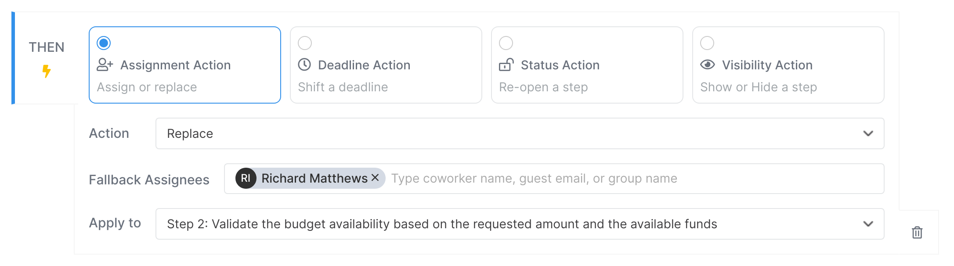This screenshot has width=954, height=266.
Task: Click the trash icon to delete this rule
Action: tap(917, 233)
